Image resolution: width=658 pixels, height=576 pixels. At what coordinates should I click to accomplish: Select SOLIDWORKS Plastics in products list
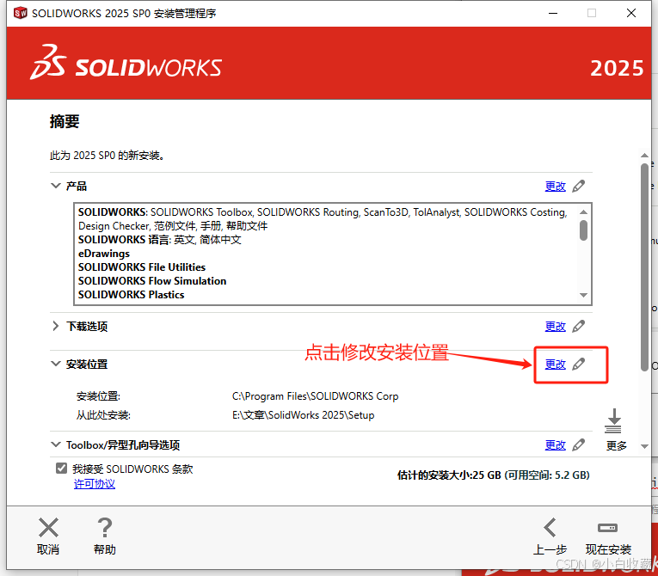coord(132,295)
